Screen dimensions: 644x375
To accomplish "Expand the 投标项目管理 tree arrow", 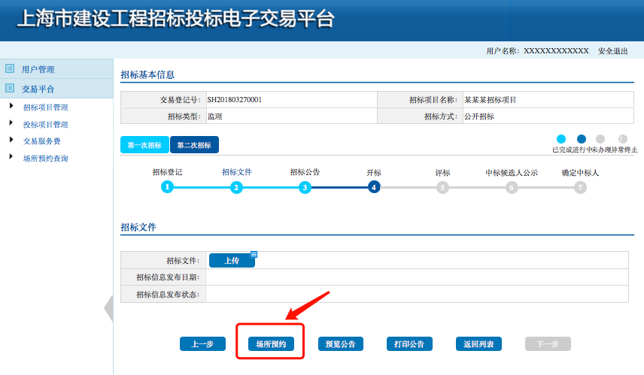I will [x=11, y=122].
